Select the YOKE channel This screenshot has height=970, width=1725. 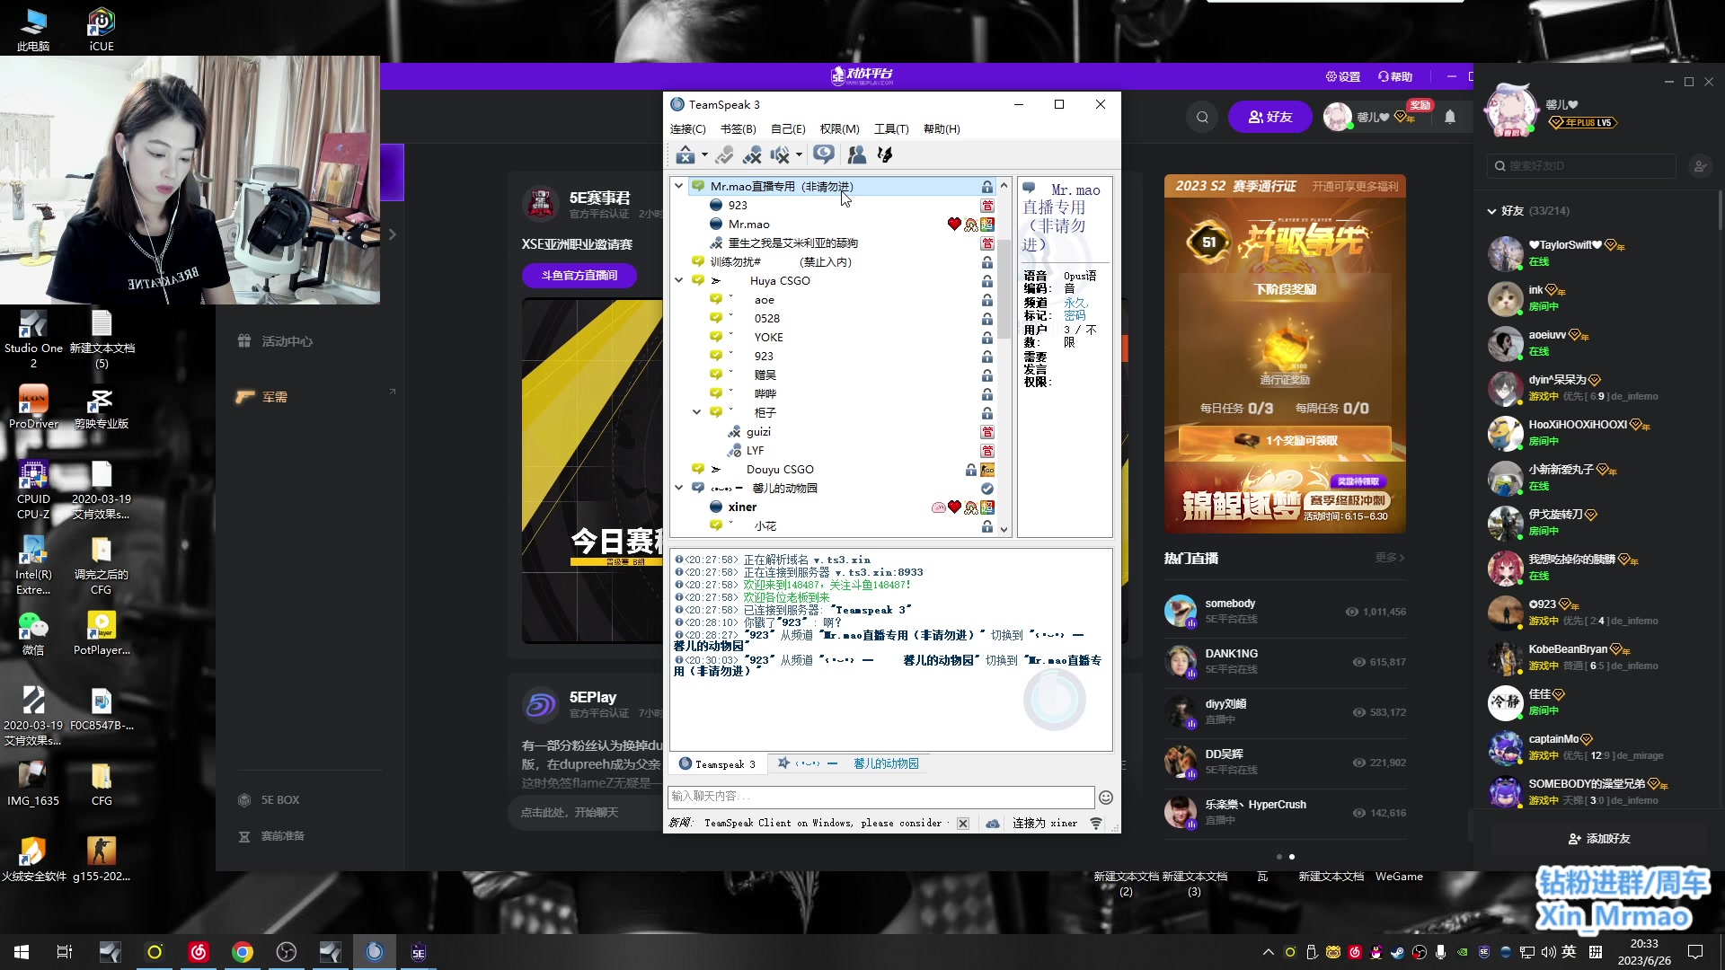(768, 337)
